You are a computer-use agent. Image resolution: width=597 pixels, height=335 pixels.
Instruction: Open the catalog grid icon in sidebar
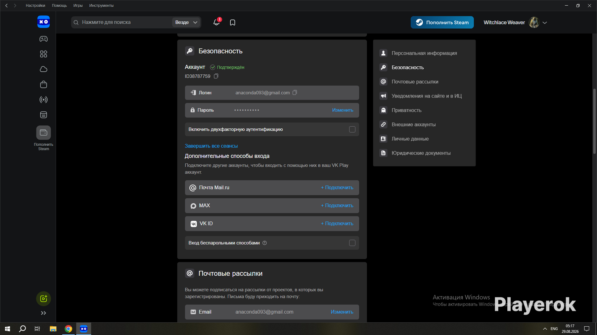point(44,54)
